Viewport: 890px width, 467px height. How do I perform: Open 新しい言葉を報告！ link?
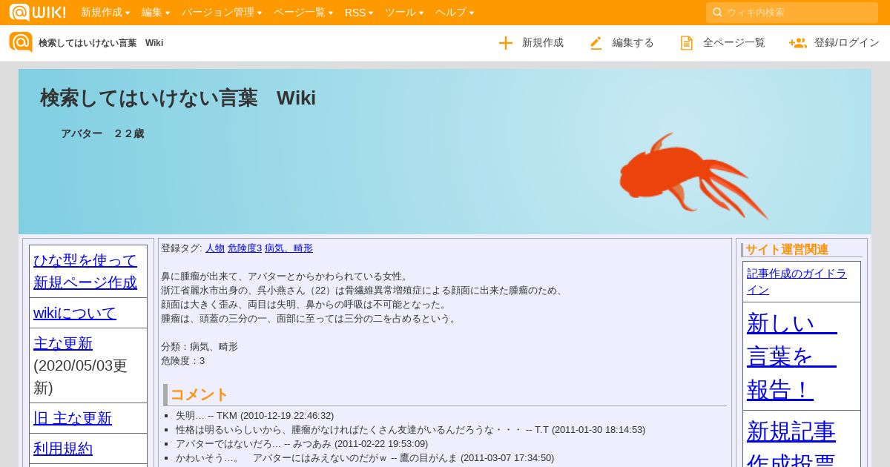point(792,357)
